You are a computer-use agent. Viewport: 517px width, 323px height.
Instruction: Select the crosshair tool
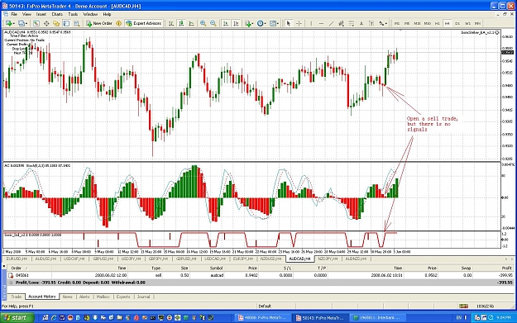click(x=299, y=23)
